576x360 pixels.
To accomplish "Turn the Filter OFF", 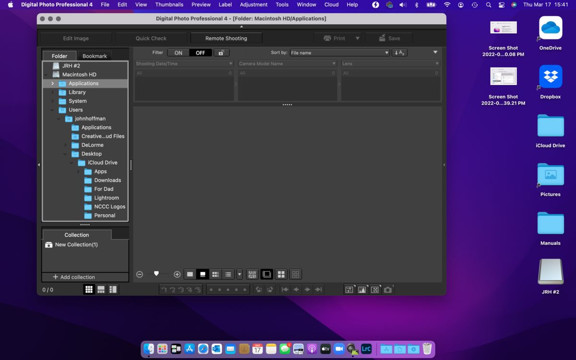I will (x=201, y=53).
